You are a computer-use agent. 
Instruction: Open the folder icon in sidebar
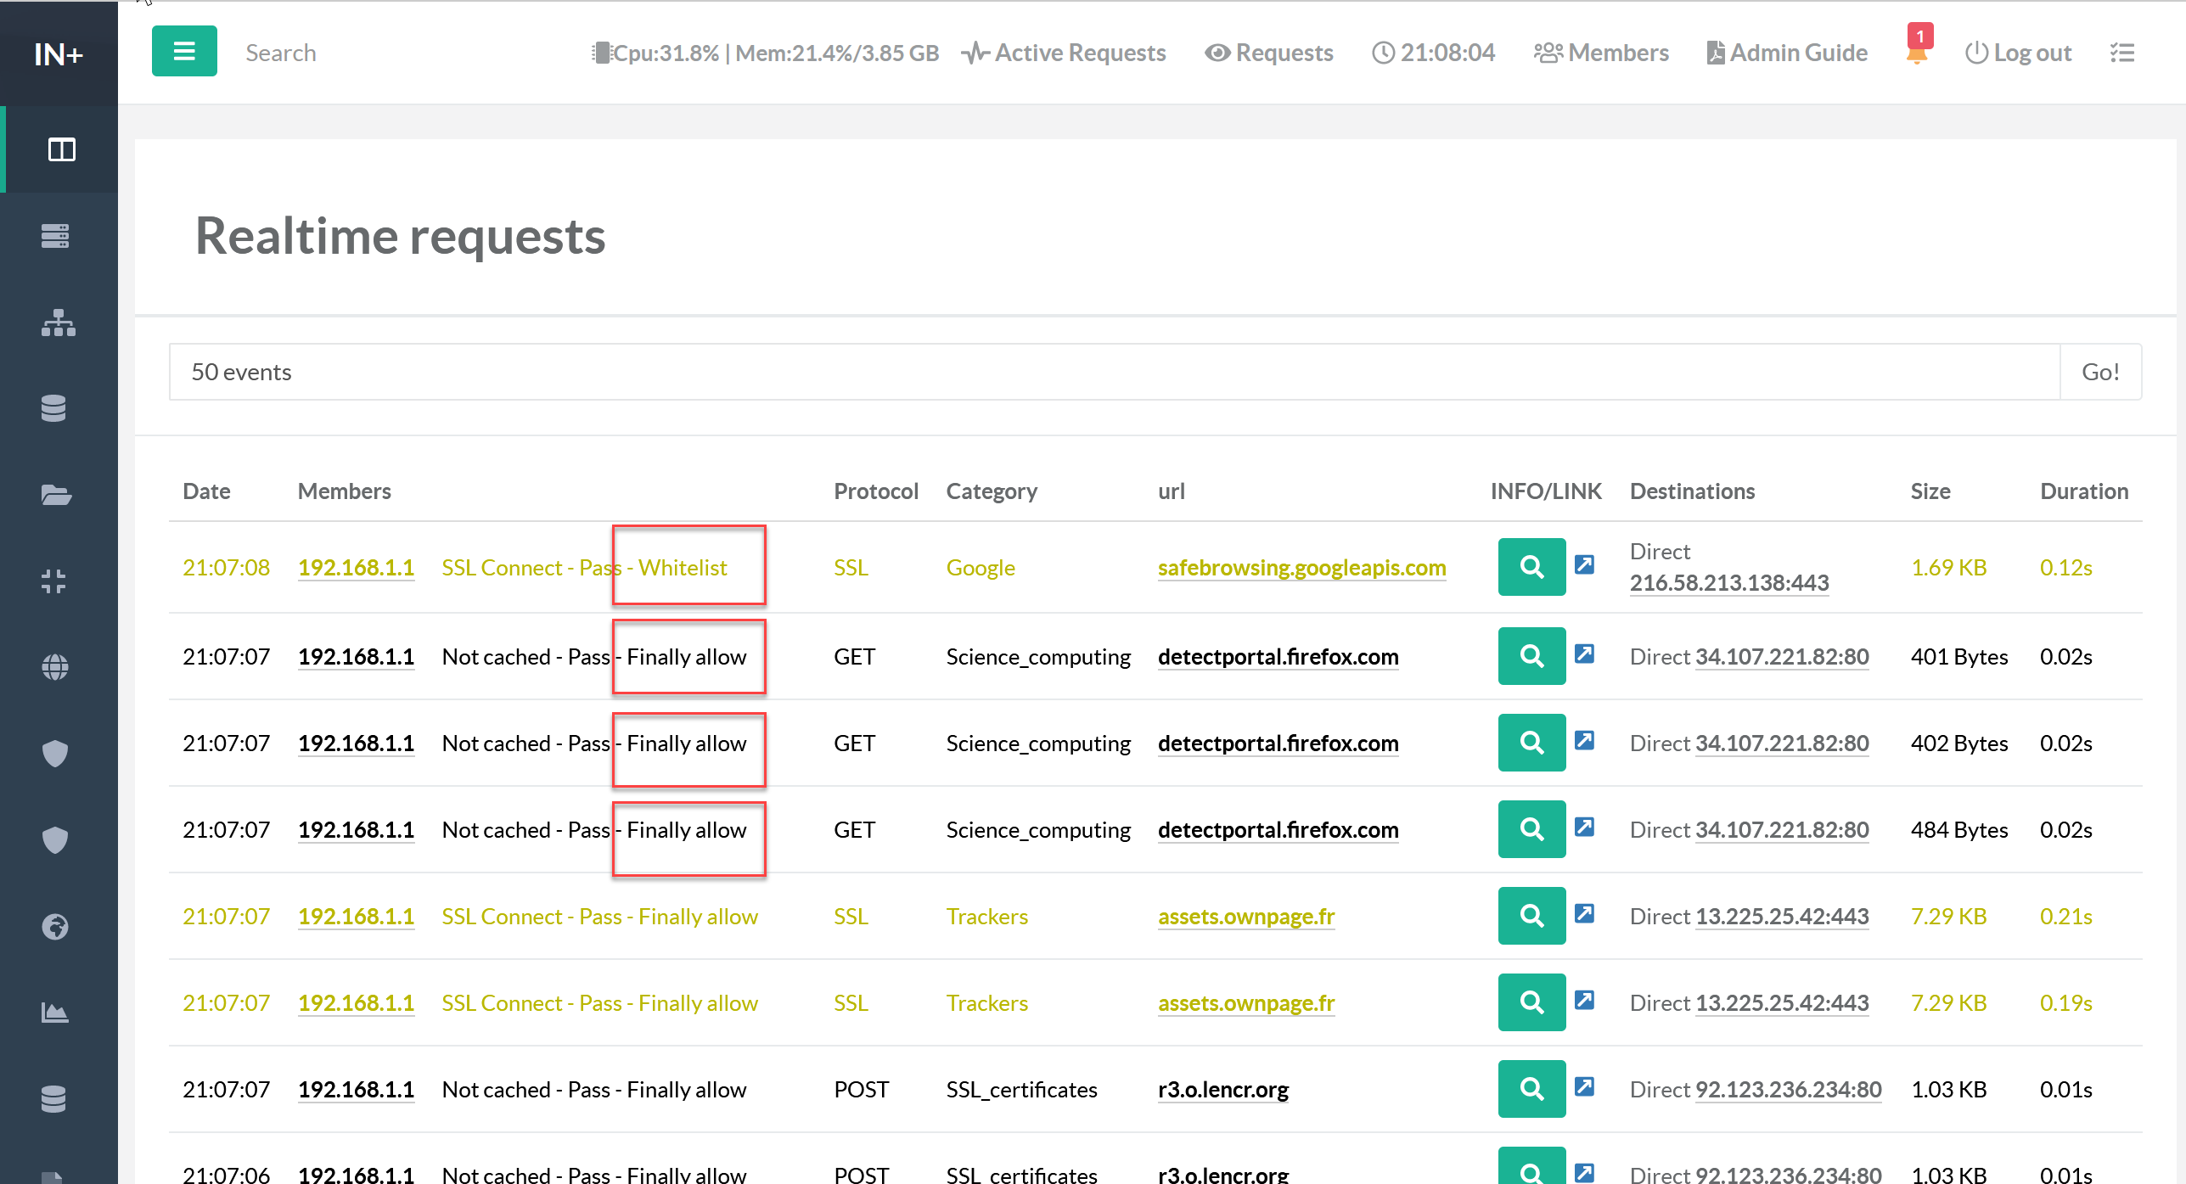click(x=56, y=495)
